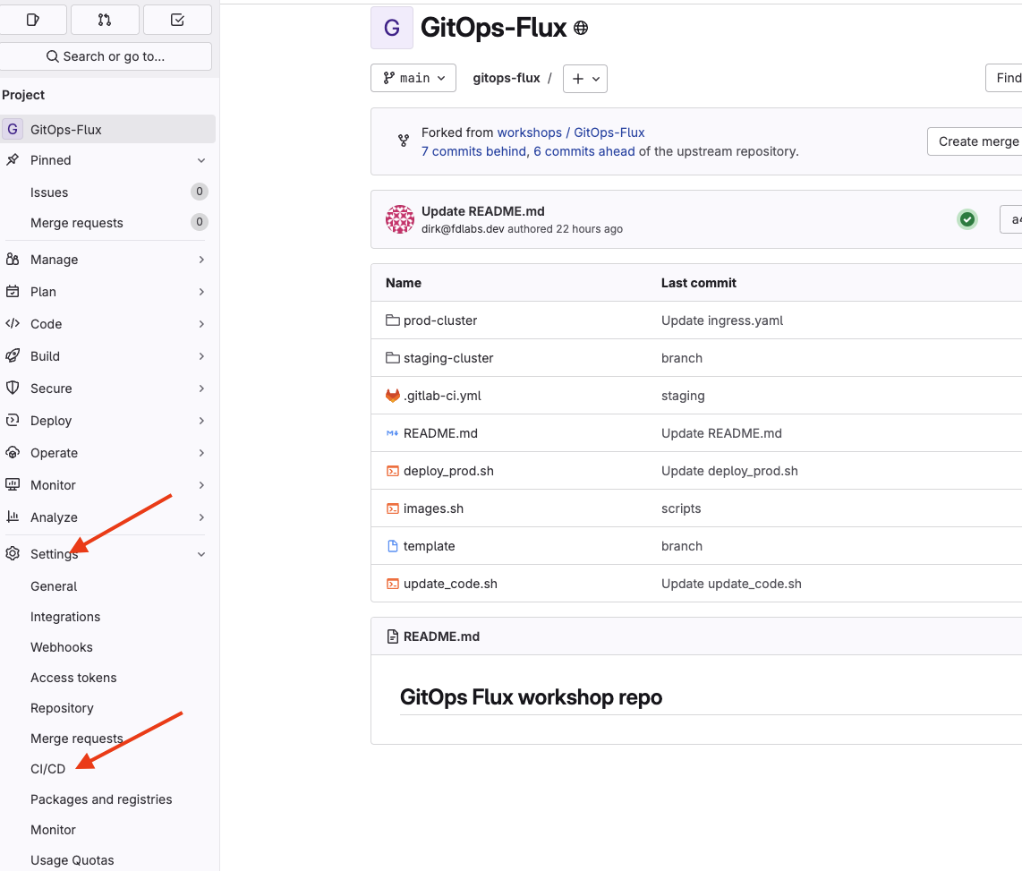
Task: Open the template file
Action: (429, 546)
